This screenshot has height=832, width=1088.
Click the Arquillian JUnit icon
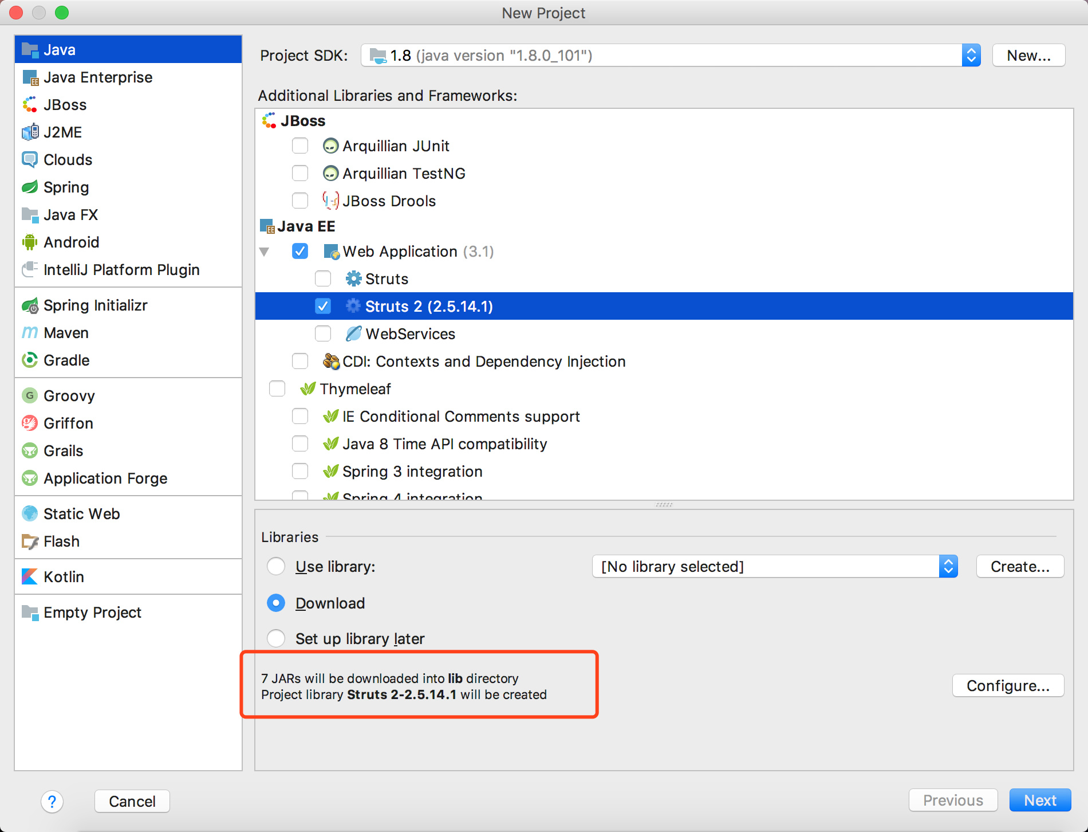point(331,146)
